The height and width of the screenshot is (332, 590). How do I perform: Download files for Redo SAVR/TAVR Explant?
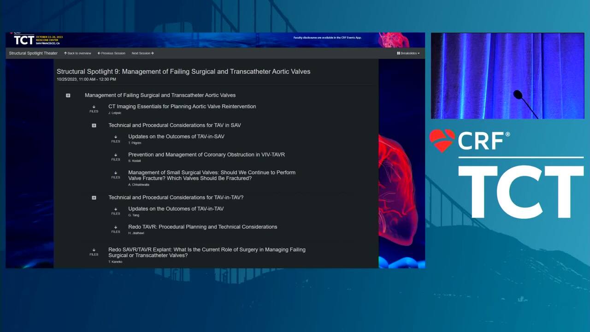tap(94, 252)
